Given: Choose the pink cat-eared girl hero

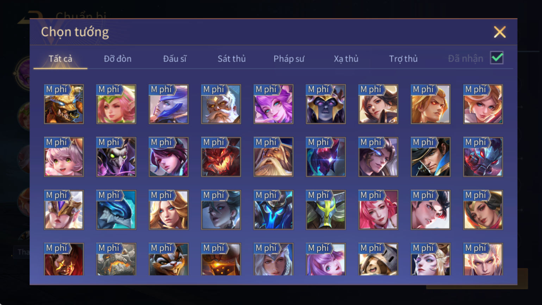Looking at the screenshot, I should (x=64, y=157).
